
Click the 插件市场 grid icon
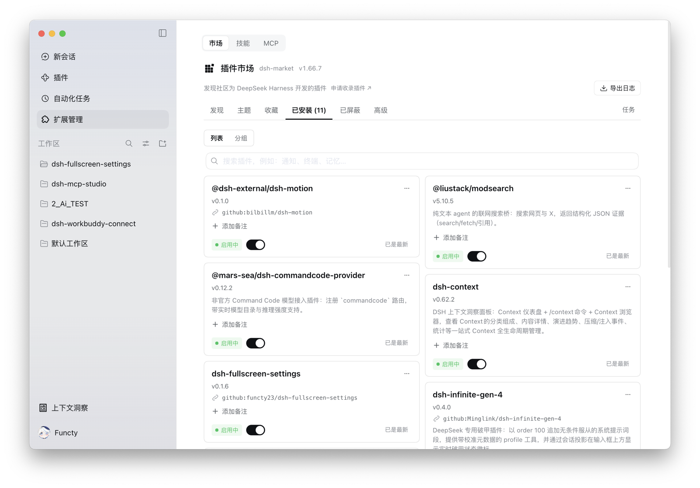(x=209, y=68)
